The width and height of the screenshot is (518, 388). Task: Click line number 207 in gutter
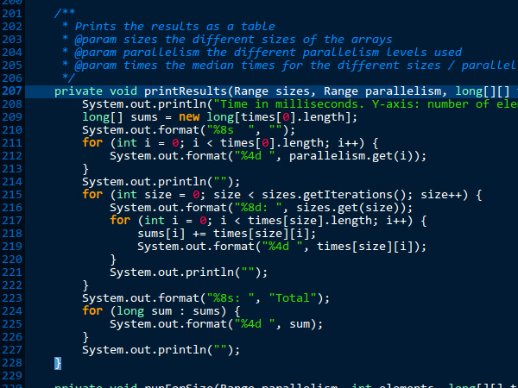(12, 91)
